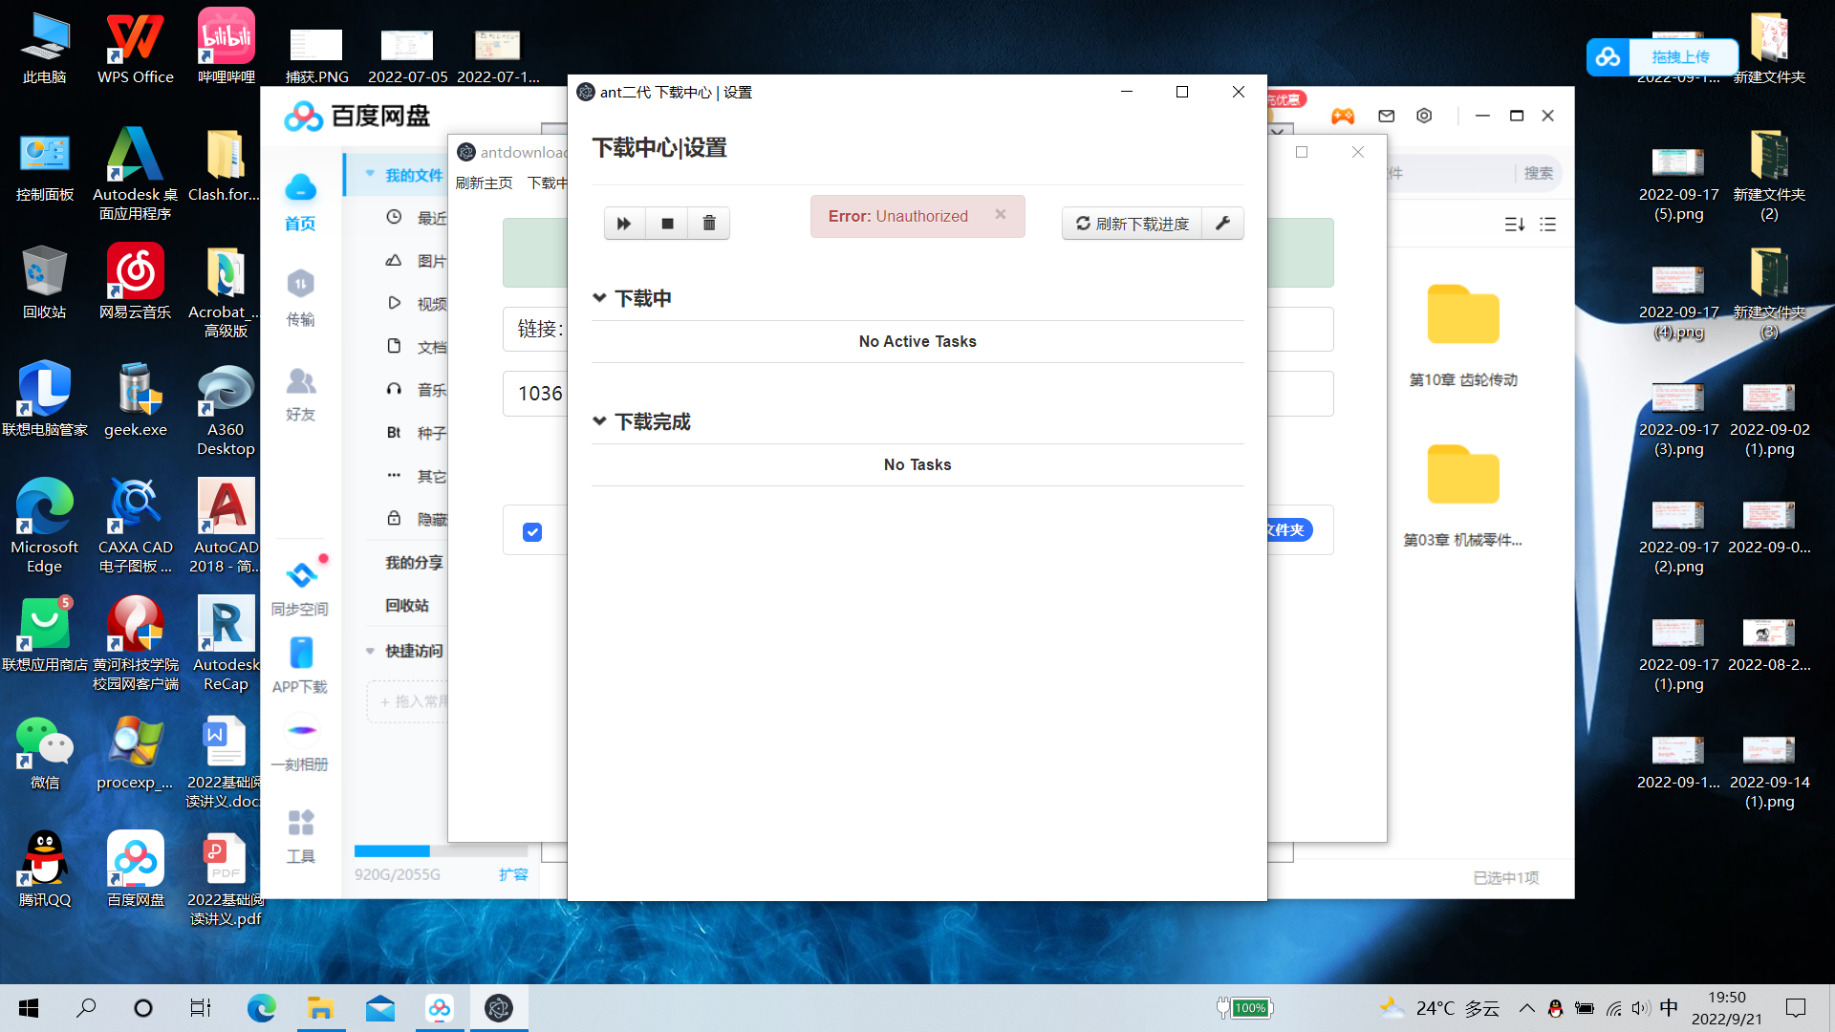
Task: Collapse the 下载完成 section
Action: coord(599,420)
